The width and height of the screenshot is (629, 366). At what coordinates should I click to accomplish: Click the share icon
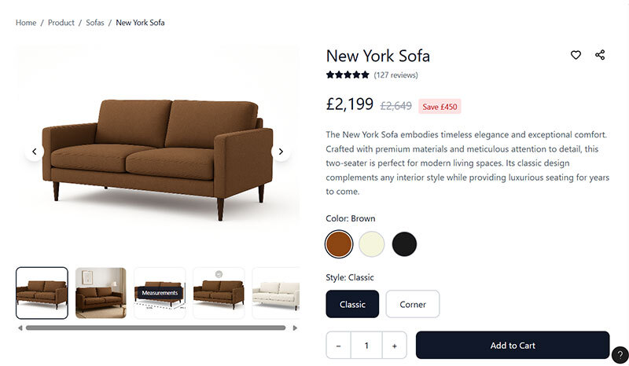tap(600, 55)
